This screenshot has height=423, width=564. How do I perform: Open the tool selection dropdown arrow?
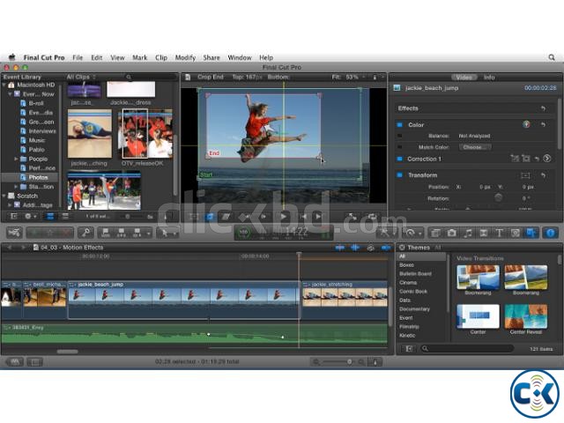174,234
